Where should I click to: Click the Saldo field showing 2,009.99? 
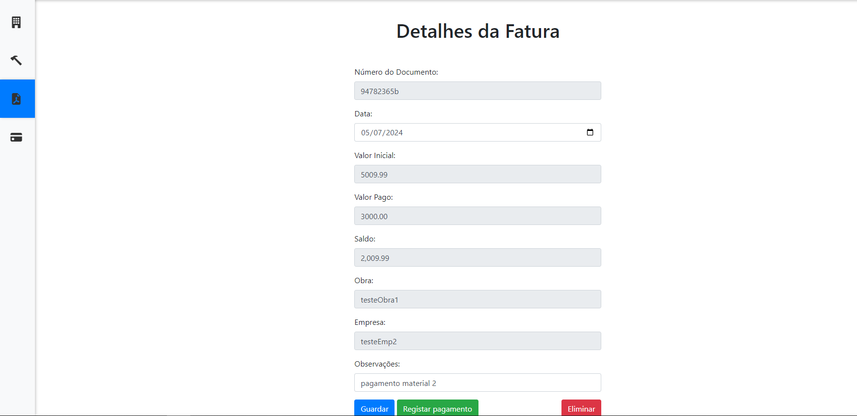[478, 258]
